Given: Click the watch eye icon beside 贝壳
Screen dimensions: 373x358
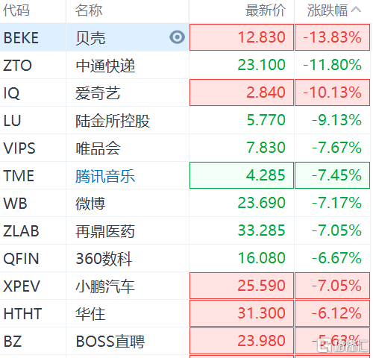Looking at the screenshot, I should point(177,37).
